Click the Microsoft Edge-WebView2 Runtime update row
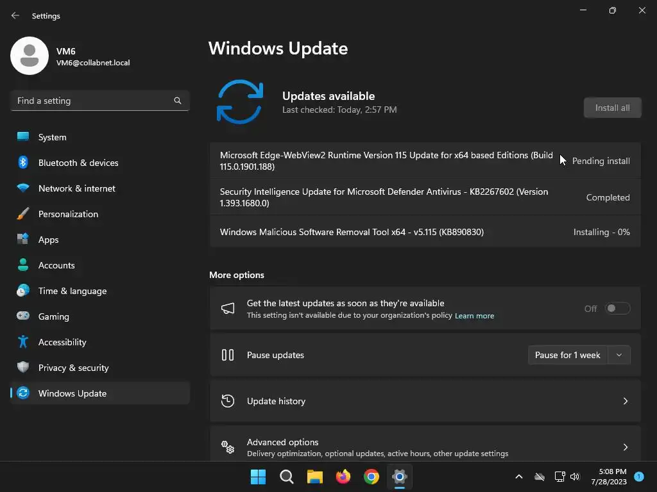The height and width of the screenshot is (492, 657). coord(425,161)
